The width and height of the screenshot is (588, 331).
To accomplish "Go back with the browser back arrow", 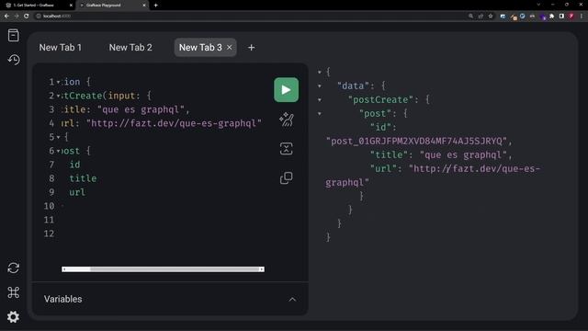I will (x=6, y=17).
